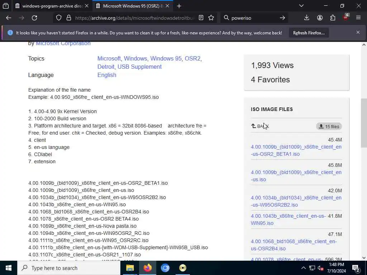Click the line 4.03.1107c OSR21_1107.iso
The width and height of the screenshot is (367, 275).
[85, 255]
